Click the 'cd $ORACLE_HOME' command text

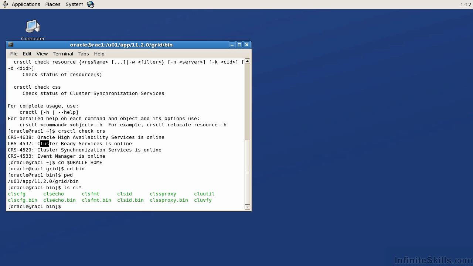point(80,163)
